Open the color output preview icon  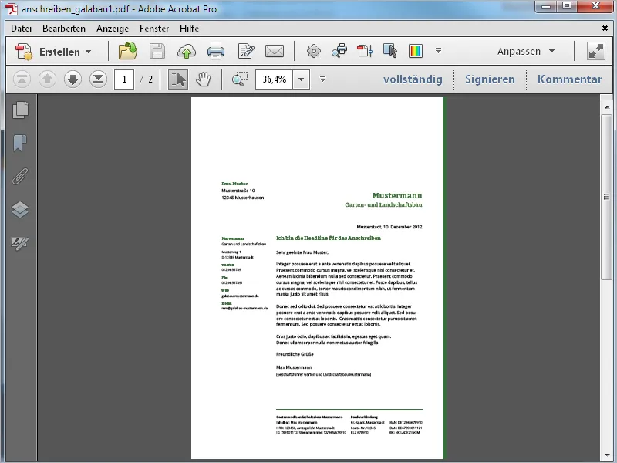click(x=416, y=51)
